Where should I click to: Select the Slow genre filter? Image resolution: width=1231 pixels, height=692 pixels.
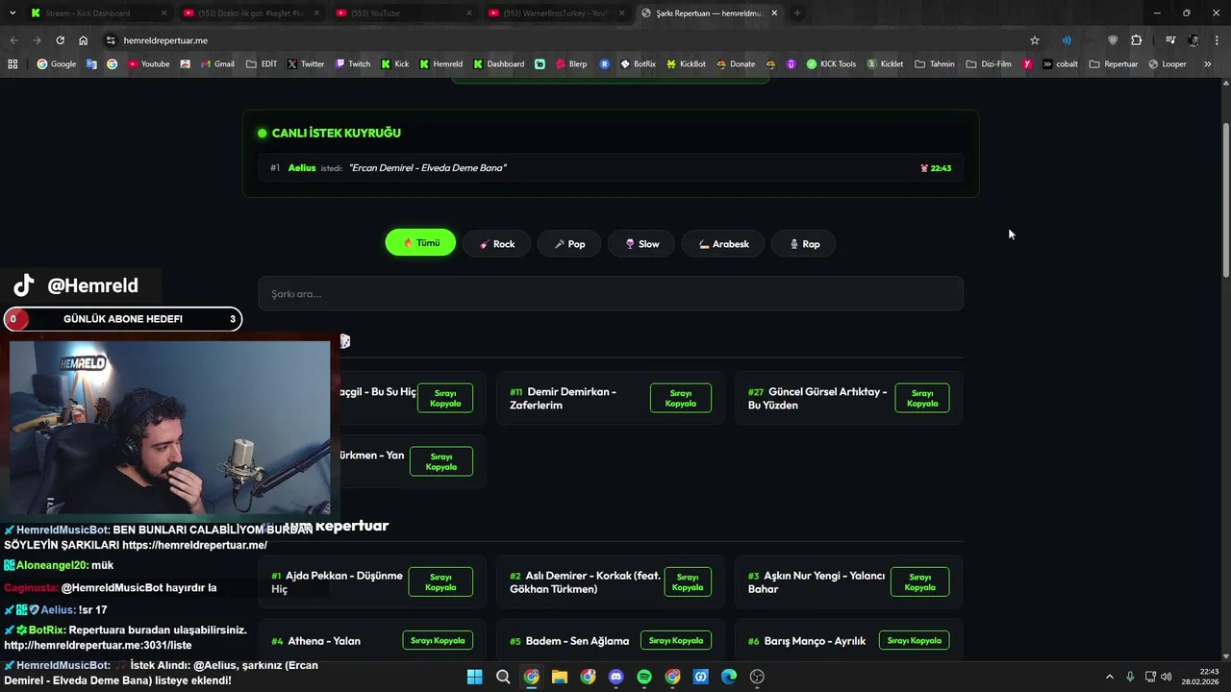point(641,244)
